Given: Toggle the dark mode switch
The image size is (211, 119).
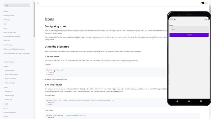Looking at the screenshot, I should [202, 3].
